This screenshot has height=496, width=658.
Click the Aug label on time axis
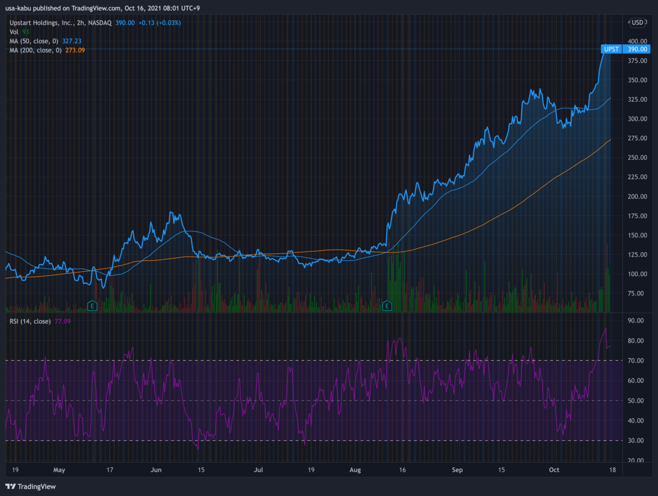(355, 470)
